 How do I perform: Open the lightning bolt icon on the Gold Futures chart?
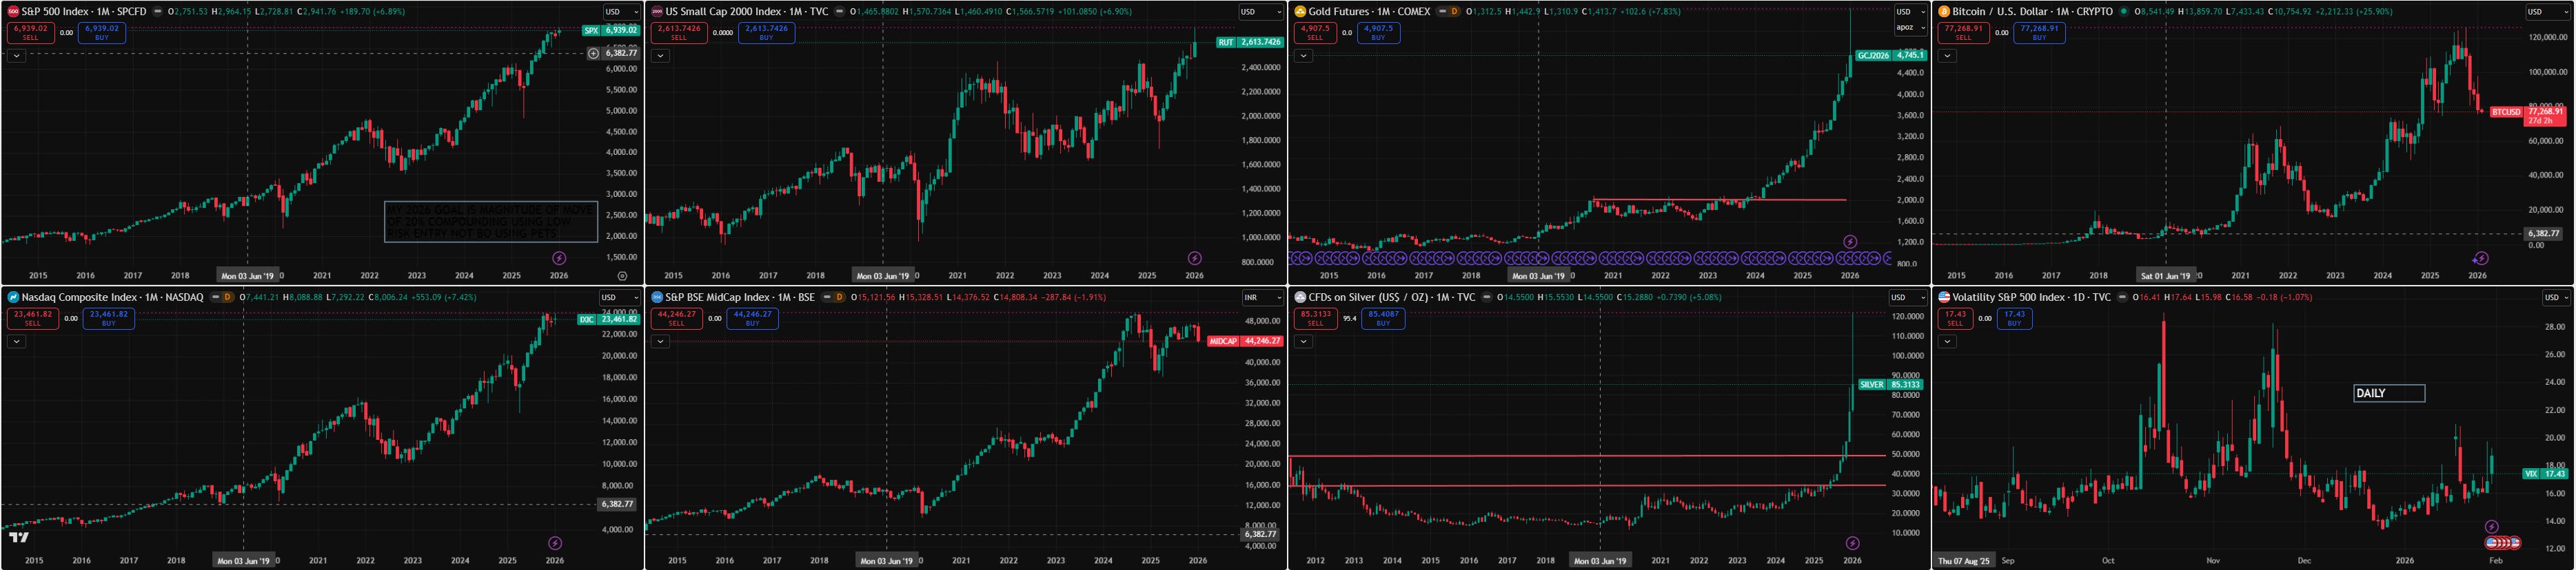tap(1850, 242)
